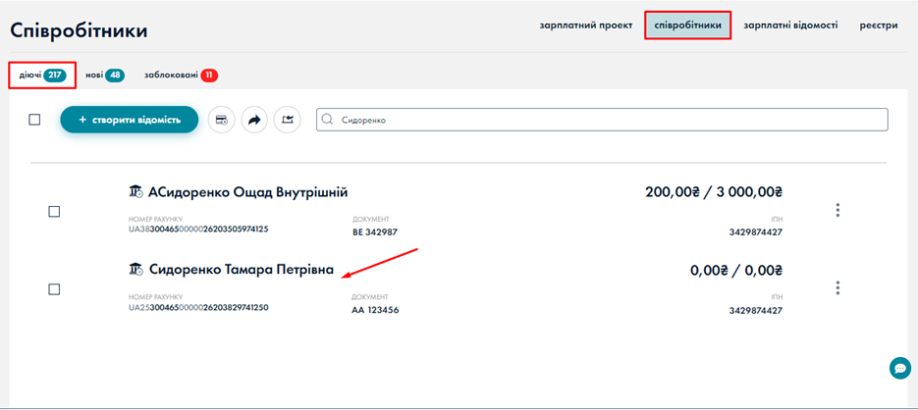Check the box for АСидоренко Ощад Внутрішній

click(x=54, y=212)
